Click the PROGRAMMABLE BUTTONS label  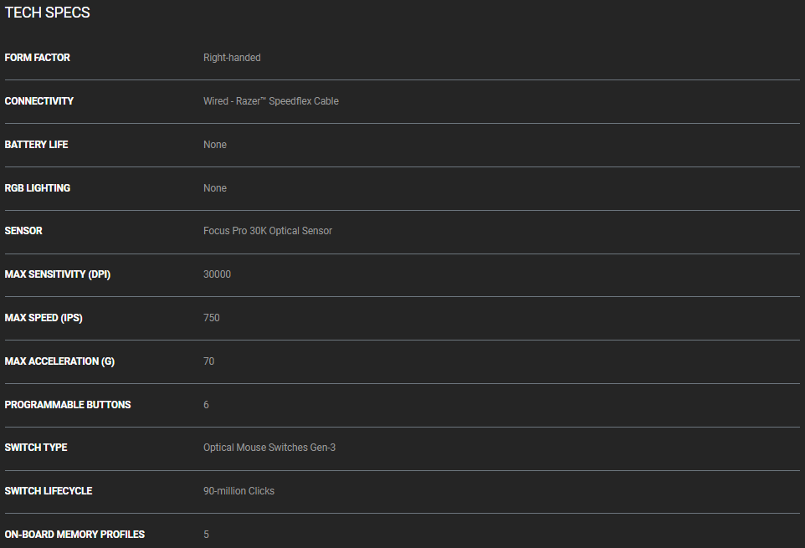(68, 405)
